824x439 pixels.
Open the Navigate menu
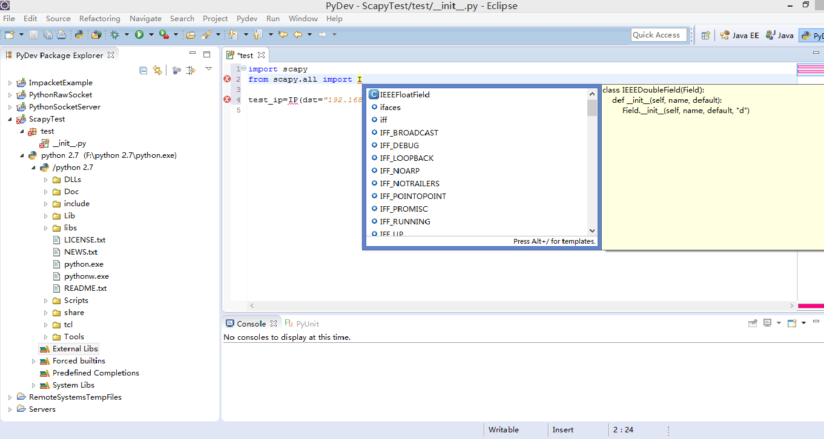click(145, 19)
